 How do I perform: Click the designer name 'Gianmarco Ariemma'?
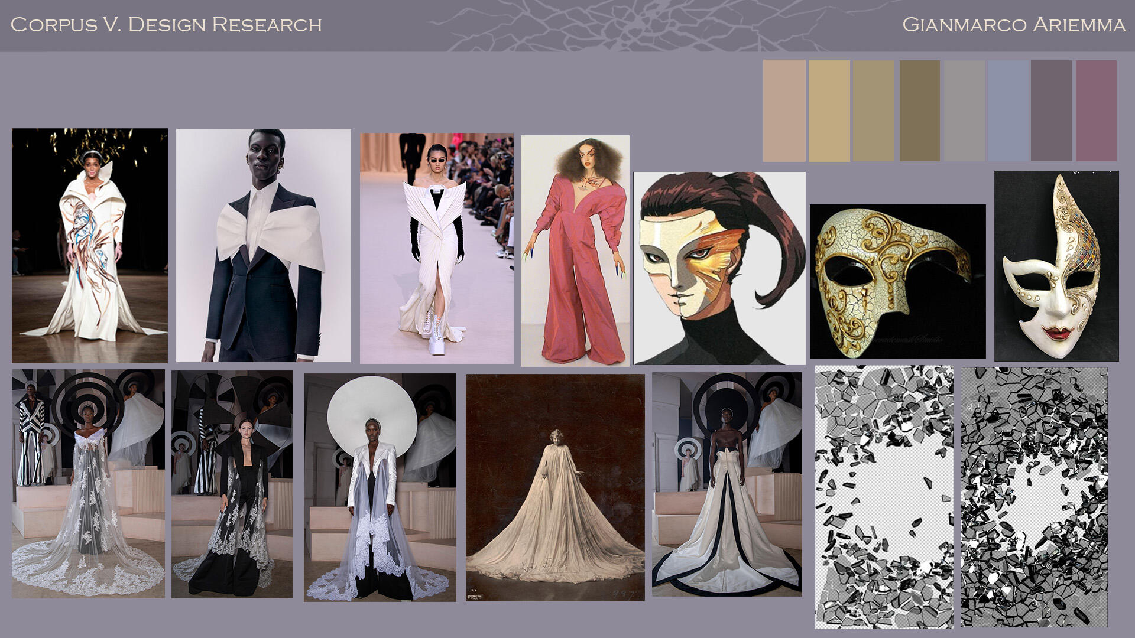point(1011,25)
